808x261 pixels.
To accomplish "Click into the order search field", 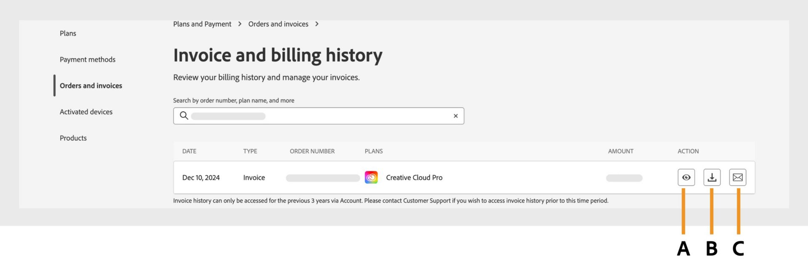I will coord(319,116).
